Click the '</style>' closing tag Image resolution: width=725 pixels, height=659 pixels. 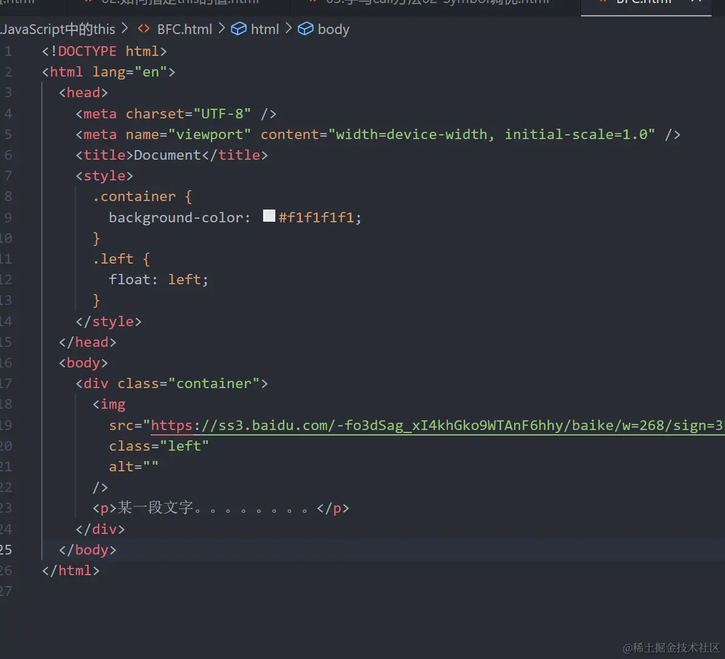tap(109, 321)
